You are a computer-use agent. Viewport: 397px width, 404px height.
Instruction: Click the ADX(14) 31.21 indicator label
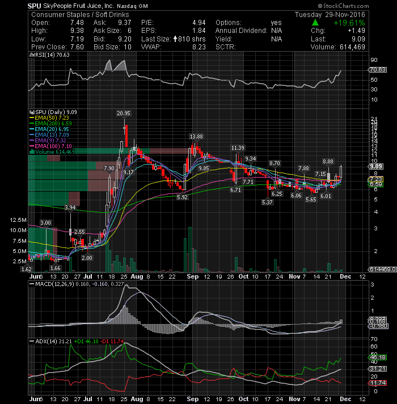pyautogui.click(x=53, y=342)
